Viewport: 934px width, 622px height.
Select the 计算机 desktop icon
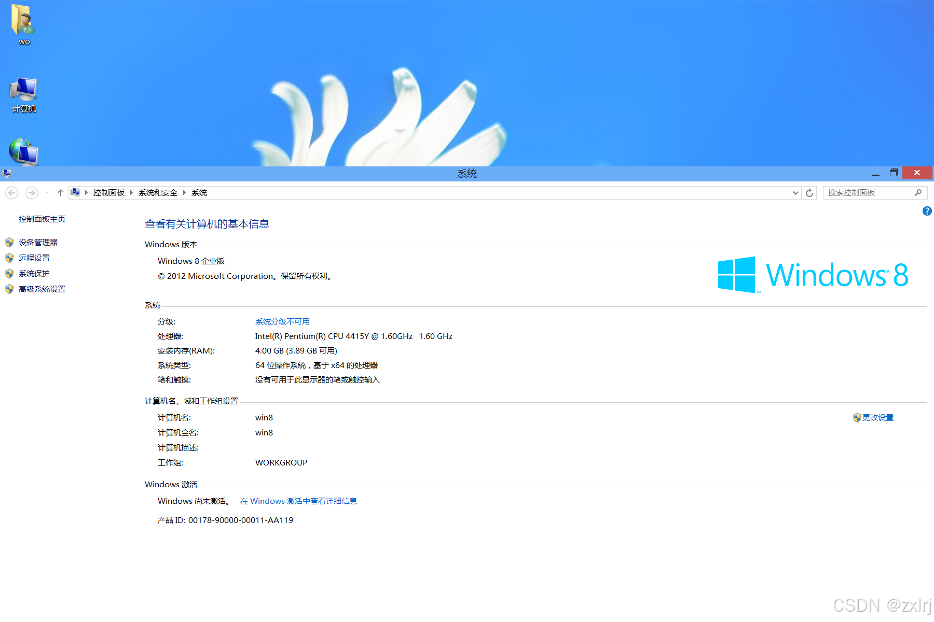(24, 95)
